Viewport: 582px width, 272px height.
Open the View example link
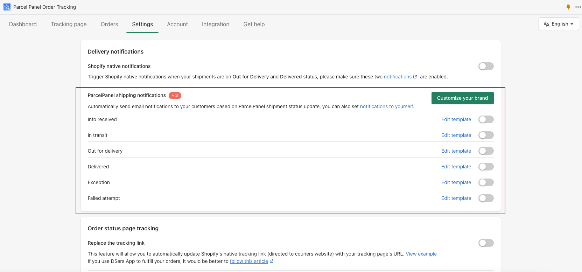(421, 254)
